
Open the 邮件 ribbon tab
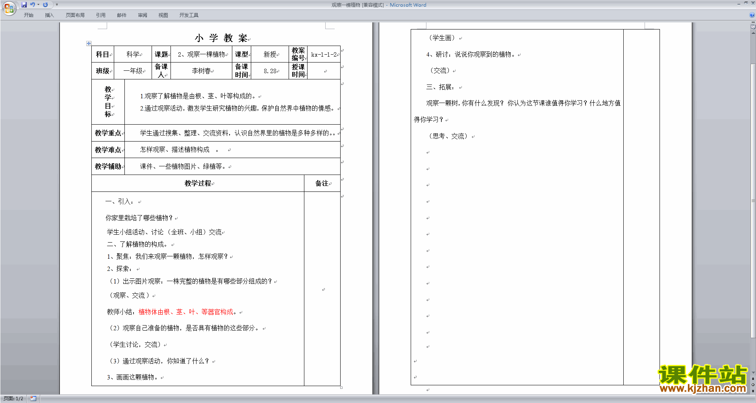pyautogui.click(x=122, y=15)
